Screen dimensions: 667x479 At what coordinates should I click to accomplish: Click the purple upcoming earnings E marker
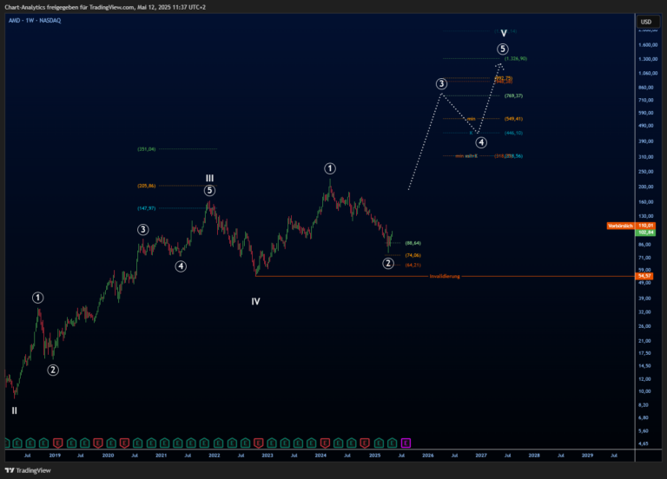[x=406, y=443]
